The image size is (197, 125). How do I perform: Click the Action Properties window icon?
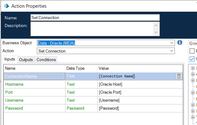[x=6, y=6]
